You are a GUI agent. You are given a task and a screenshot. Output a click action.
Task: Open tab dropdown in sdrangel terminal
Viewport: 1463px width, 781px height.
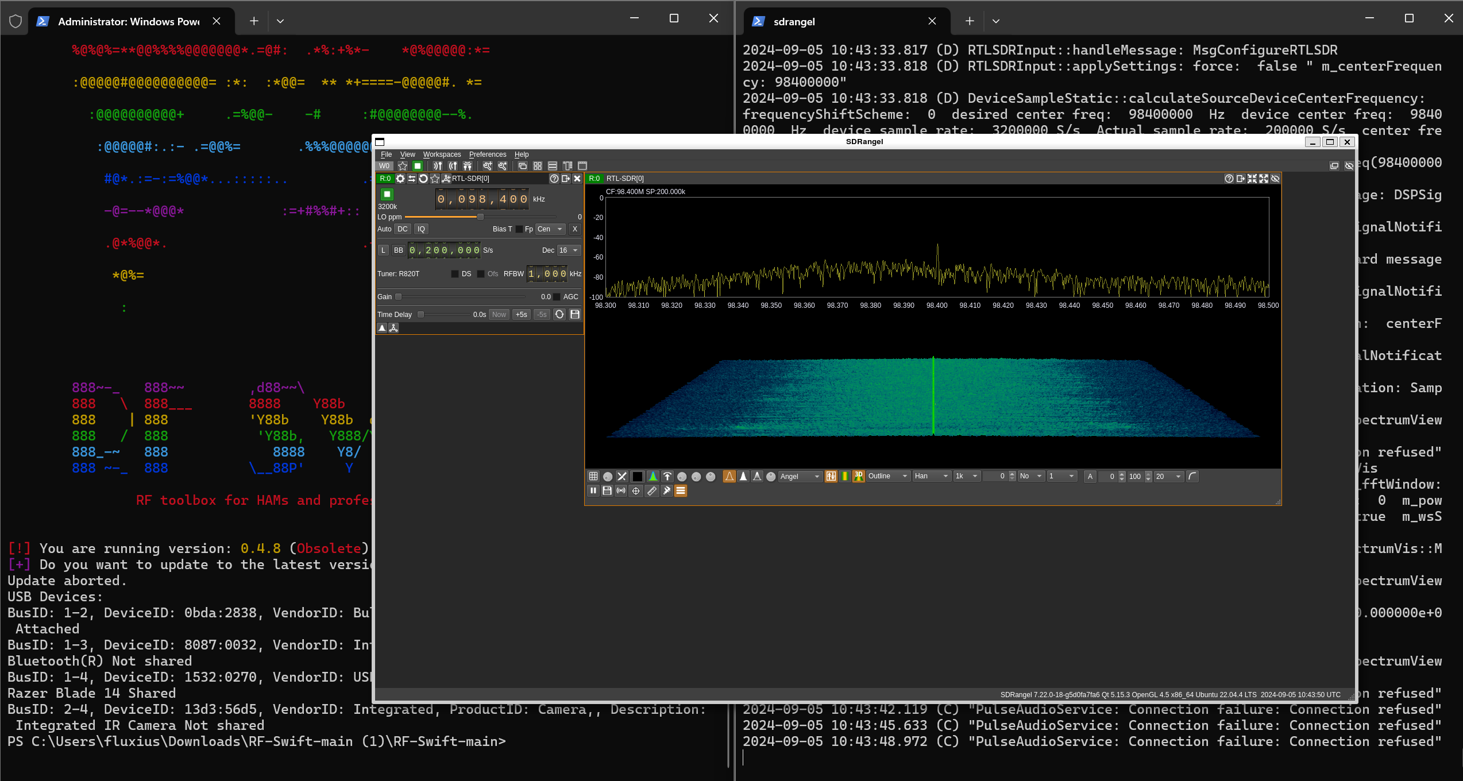(x=996, y=21)
